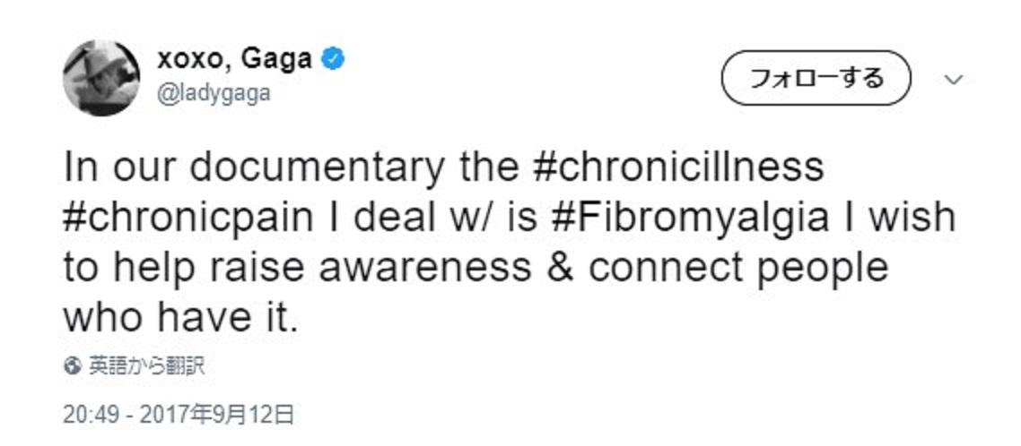The height and width of the screenshot is (446, 1021).
Task: Click the verified badge beside xoxo, Gaga
Action: pyautogui.click(x=334, y=60)
